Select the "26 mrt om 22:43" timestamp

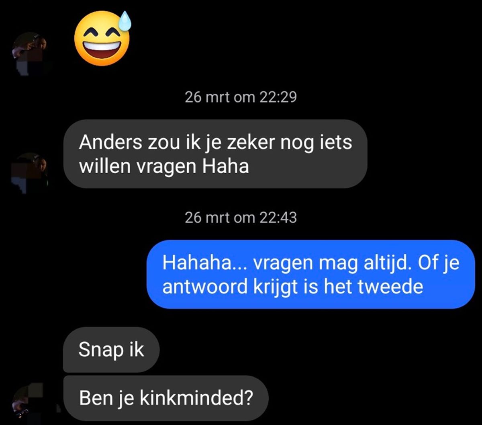click(241, 218)
